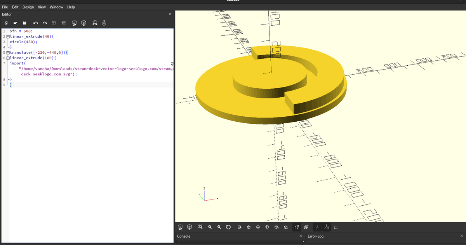This screenshot has width=466, height=245.
Task: Open the Window menu
Action: [57, 7]
